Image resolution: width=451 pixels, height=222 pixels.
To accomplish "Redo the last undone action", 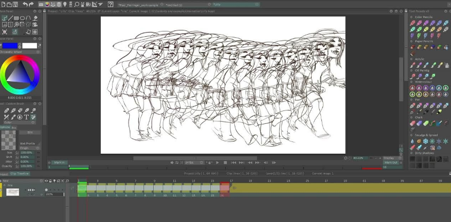I will [x=31, y=4].
